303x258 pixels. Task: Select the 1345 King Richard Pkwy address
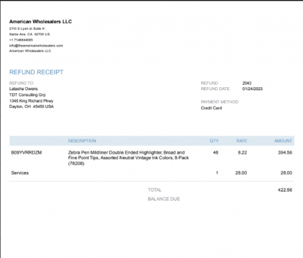click(x=32, y=101)
